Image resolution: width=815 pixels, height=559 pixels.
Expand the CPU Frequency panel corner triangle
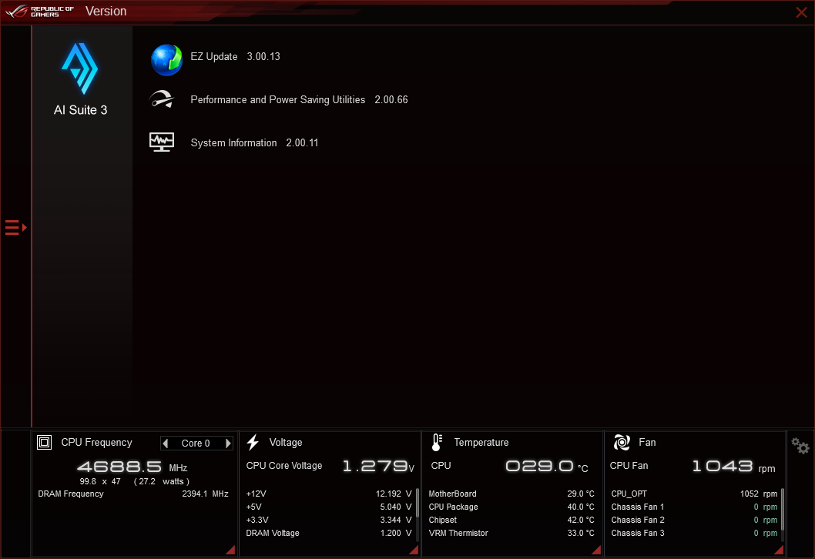click(x=231, y=551)
